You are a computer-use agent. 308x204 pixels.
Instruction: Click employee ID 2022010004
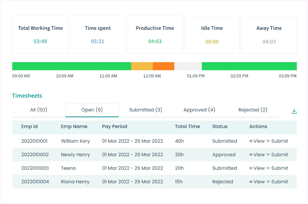coord(35,182)
